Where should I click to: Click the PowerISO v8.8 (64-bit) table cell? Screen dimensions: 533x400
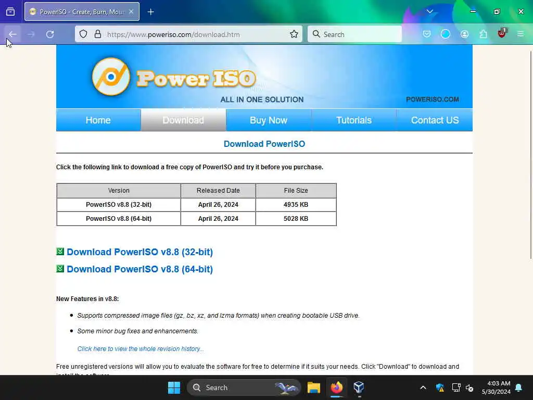pyautogui.click(x=119, y=219)
